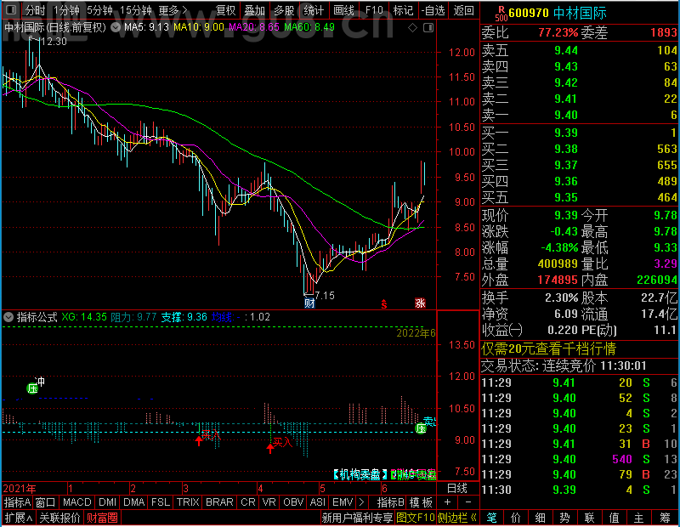Image resolution: width=680 pixels, height=527 pixels.
Task: Select the MACD indicator tab
Action: [x=76, y=502]
